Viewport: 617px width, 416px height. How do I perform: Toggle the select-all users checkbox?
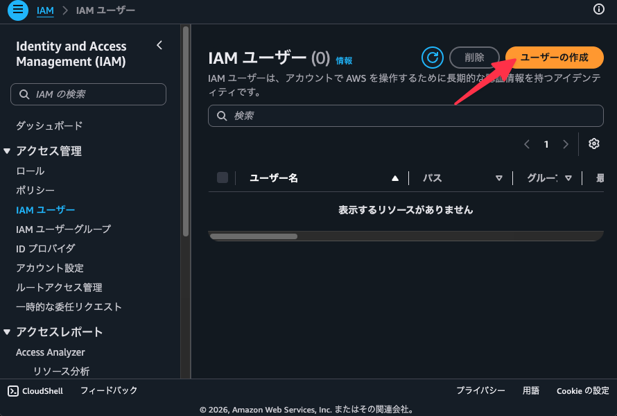pyautogui.click(x=223, y=177)
